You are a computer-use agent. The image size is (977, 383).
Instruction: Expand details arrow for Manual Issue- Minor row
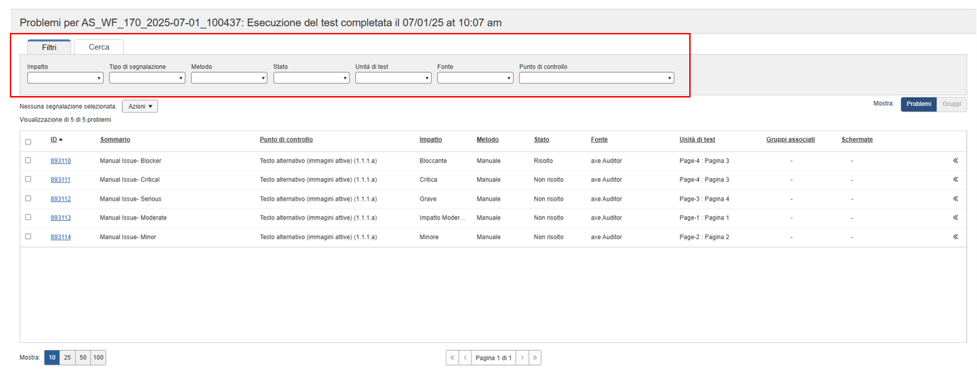pyautogui.click(x=955, y=237)
